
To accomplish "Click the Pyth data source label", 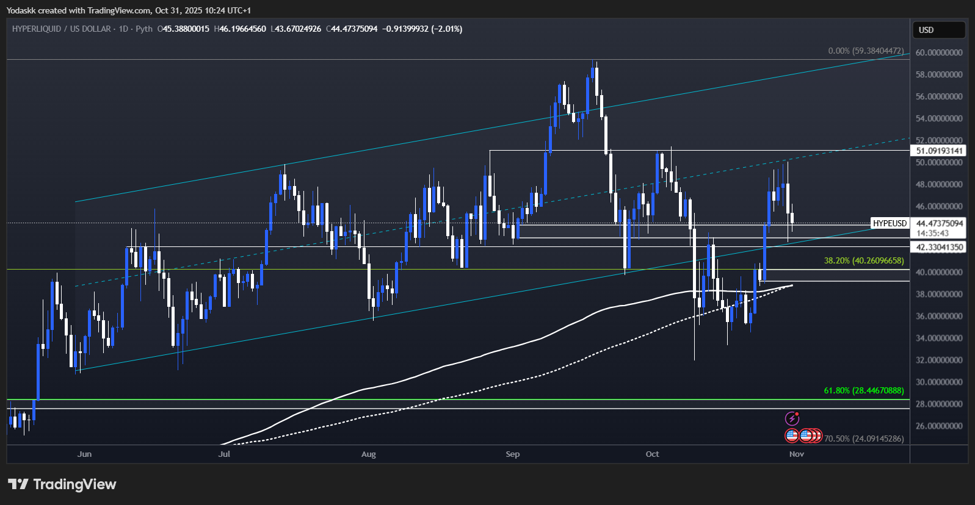I will click(144, 29).
